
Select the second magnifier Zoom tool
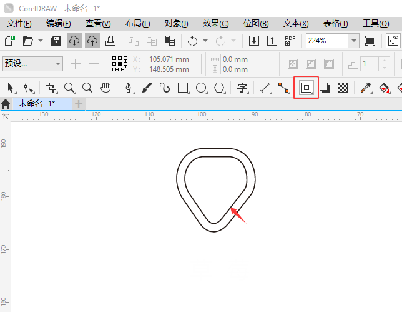pos(87,88)
